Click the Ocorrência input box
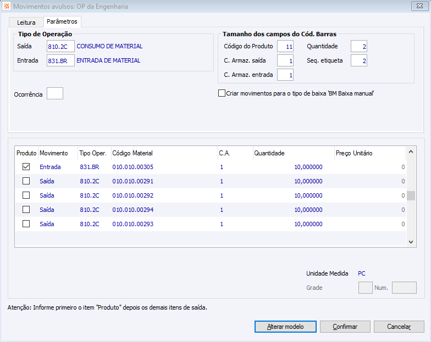This screenshot has width=431, height=342. 55,94
